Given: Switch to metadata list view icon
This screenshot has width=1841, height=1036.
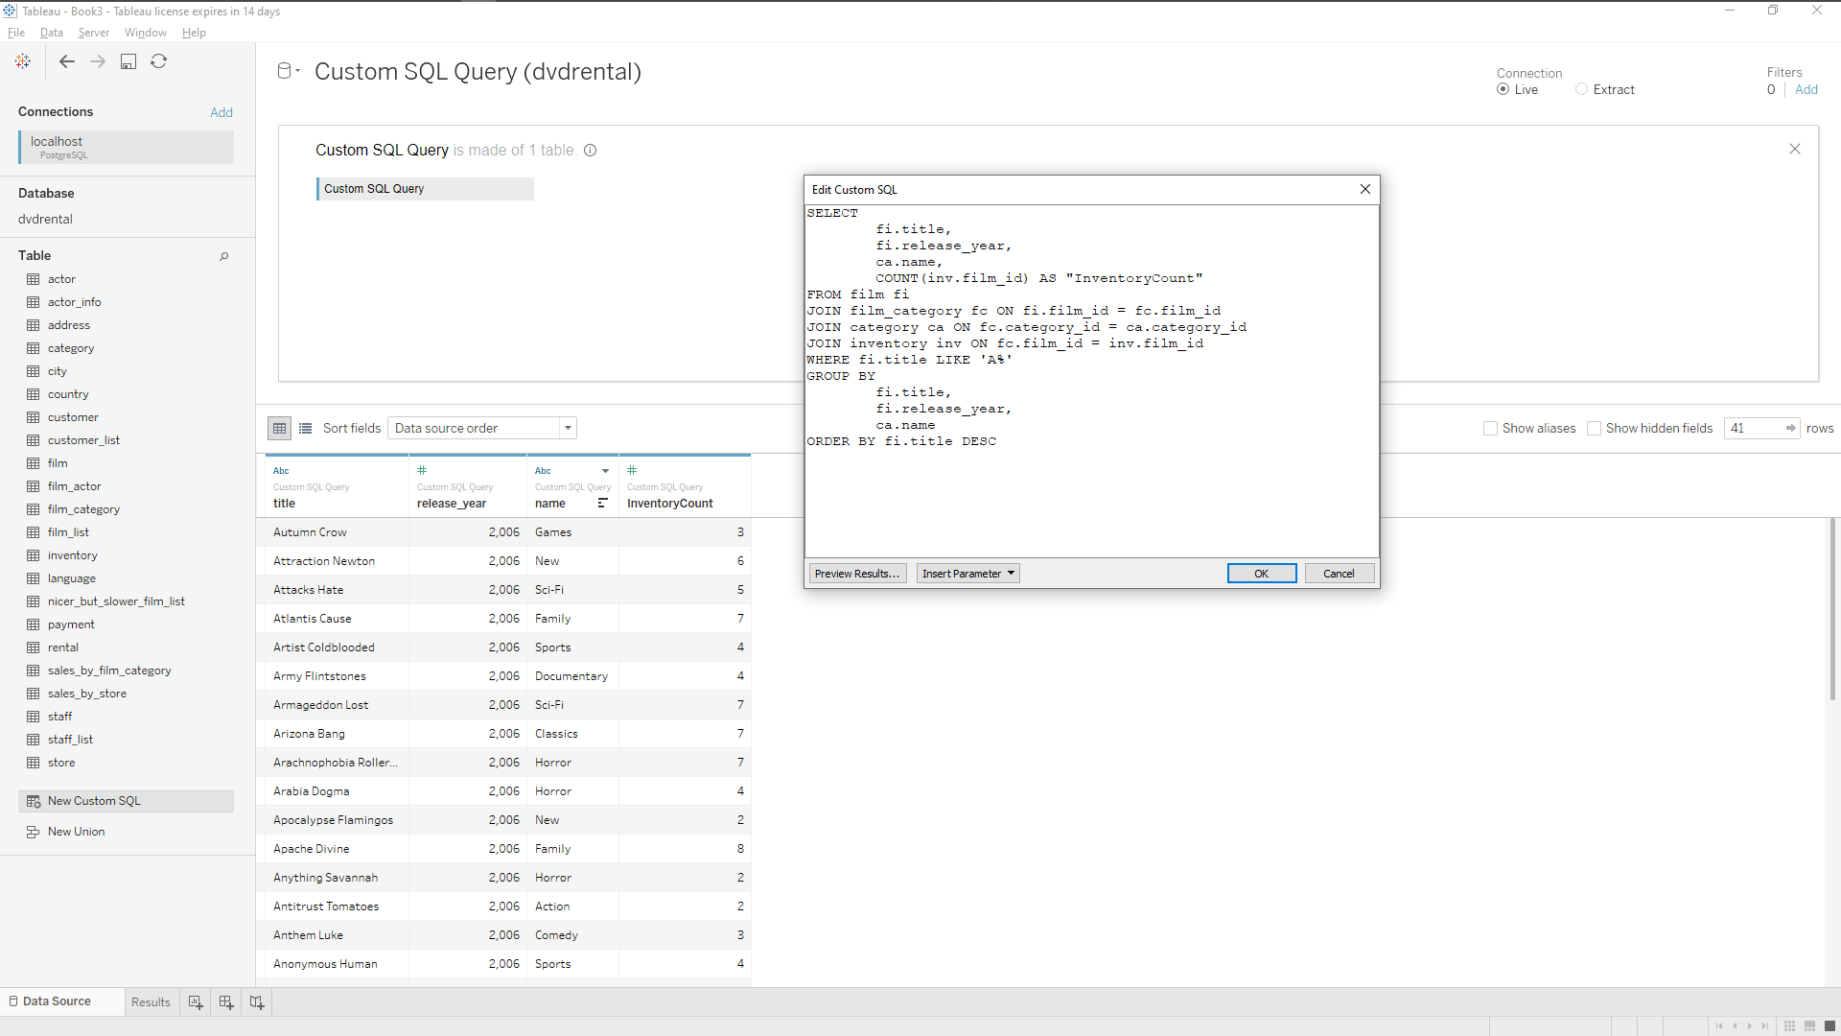Looking at the screenshot, I should [x=306, y=429].
